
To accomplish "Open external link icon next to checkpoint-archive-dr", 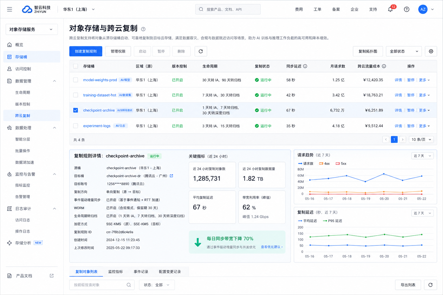I will [x=171, y=176].
